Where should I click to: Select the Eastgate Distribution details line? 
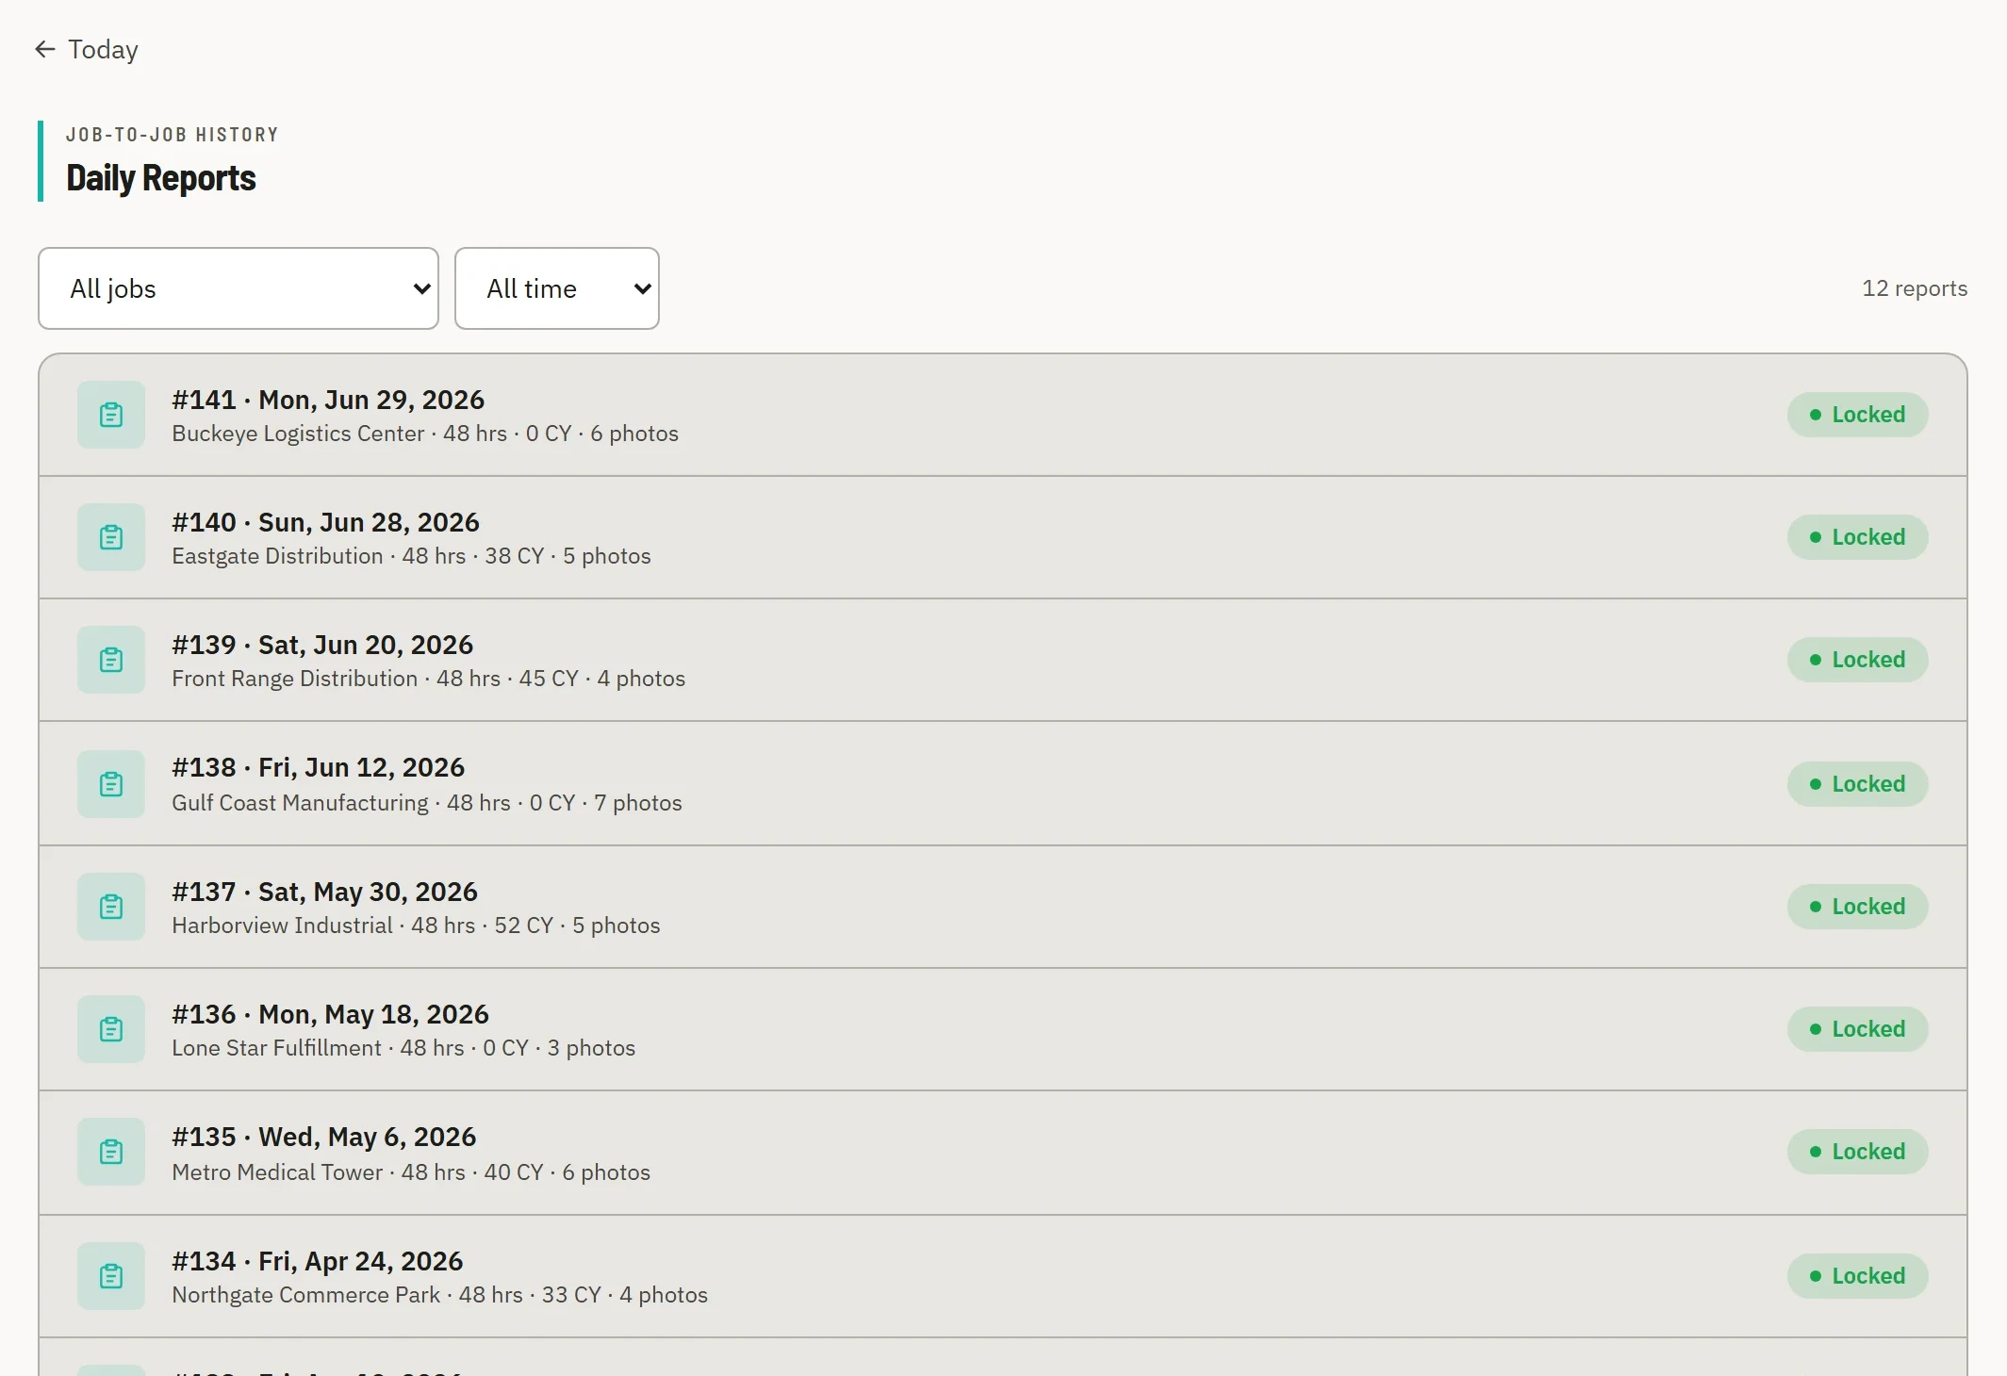[411, 556]
